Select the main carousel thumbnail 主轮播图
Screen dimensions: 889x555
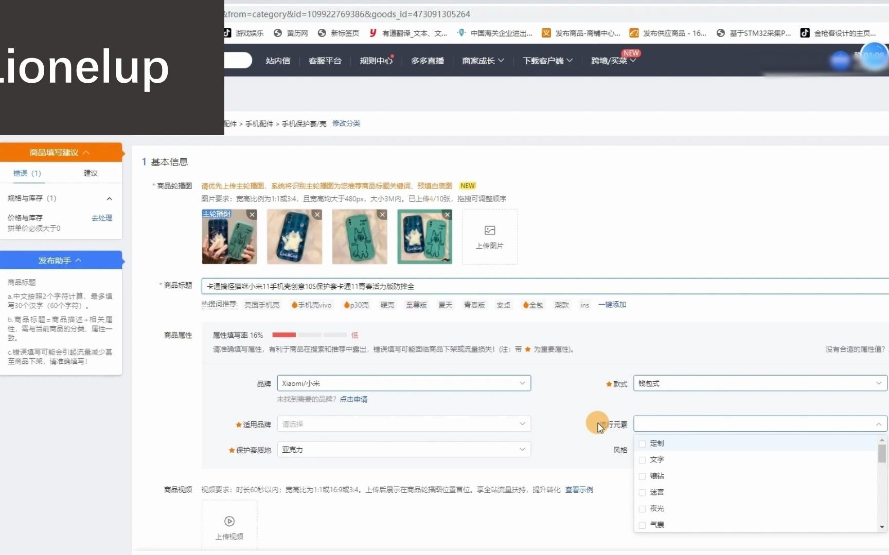(x=229, y=236)
